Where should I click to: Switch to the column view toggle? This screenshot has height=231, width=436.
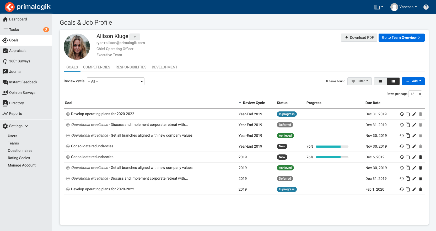[393, 81]
